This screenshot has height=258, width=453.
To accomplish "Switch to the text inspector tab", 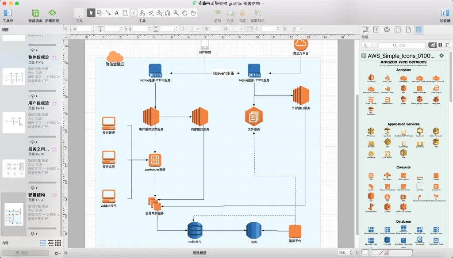I will [376, 30].
